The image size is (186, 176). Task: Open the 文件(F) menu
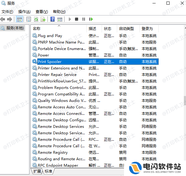[x=7, y=12]
